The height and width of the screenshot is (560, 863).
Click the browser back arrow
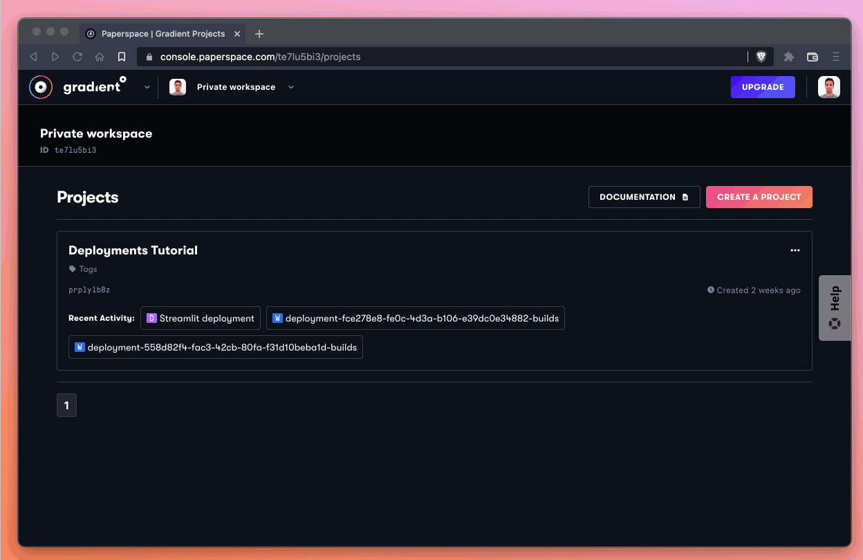tap(33, 57)
